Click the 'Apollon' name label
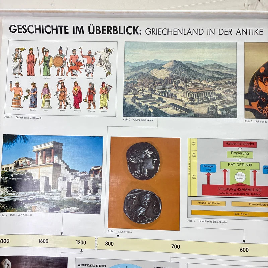The width and height of the screenshot is (268, 268). click(104, 111)
